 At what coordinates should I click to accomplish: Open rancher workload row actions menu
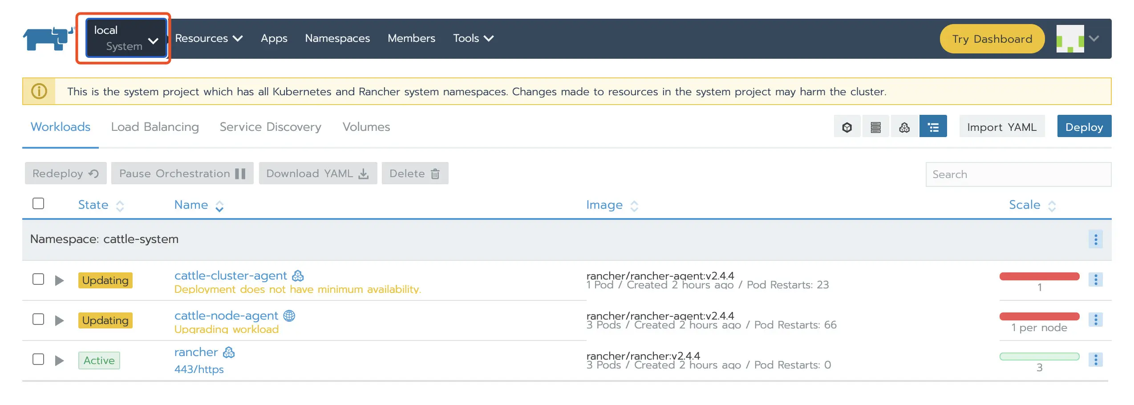tap(1095, 360)
